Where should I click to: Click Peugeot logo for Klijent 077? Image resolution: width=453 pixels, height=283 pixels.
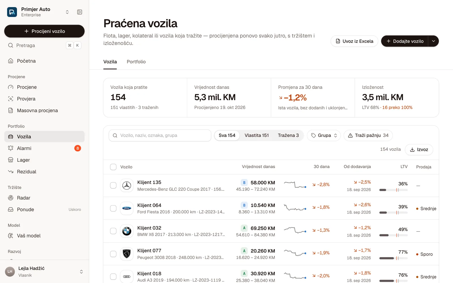pos(127,254)
